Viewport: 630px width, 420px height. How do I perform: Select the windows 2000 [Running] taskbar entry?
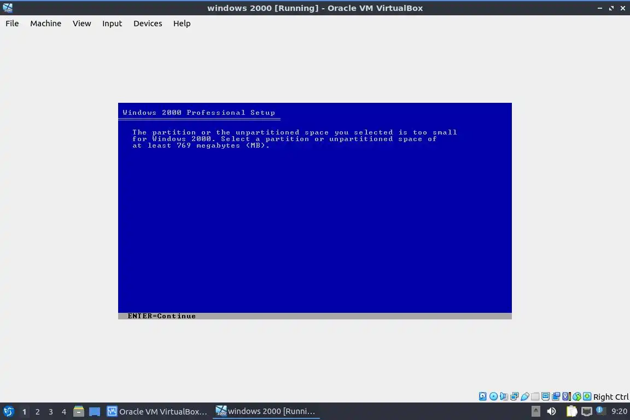pyautogui.click(x=266, y=411)
